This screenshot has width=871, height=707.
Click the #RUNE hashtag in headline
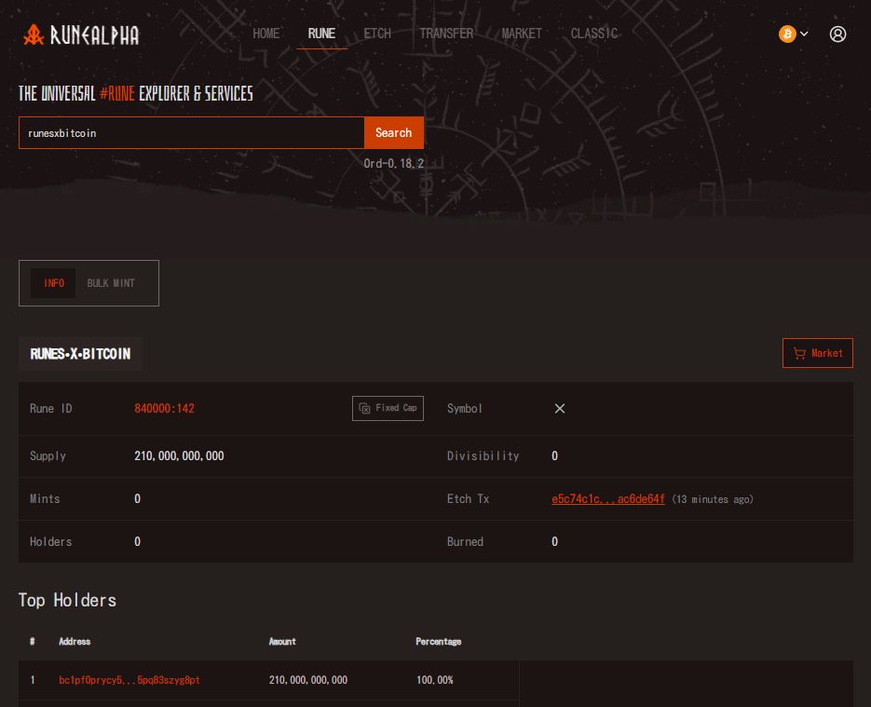pos(117,93)
